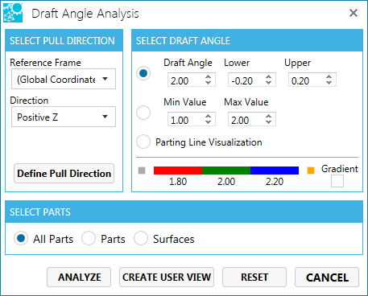This screenshot has width=368, height=296.
Task: Enable the Gradient checkbox
Action: [x=337, y=181]
